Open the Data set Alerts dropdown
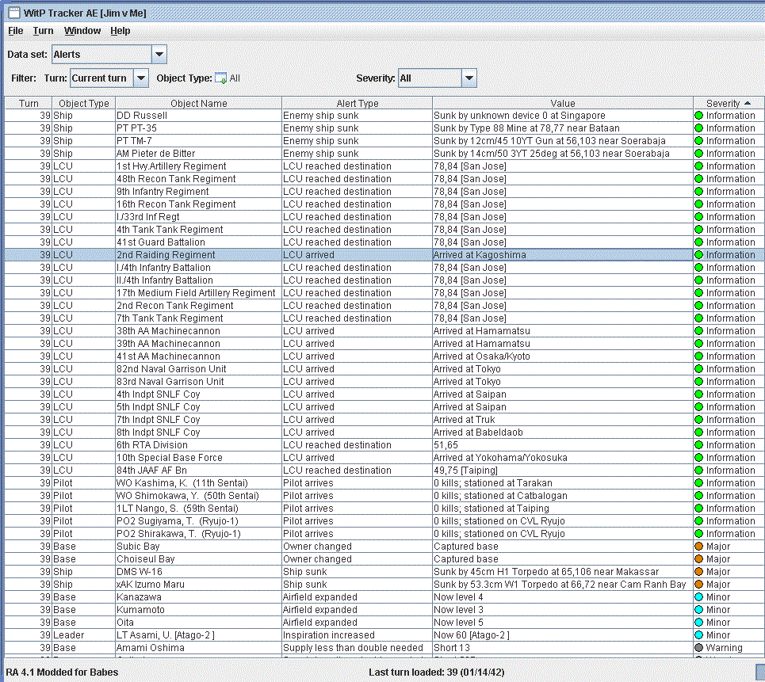 (x=159, y=55)
